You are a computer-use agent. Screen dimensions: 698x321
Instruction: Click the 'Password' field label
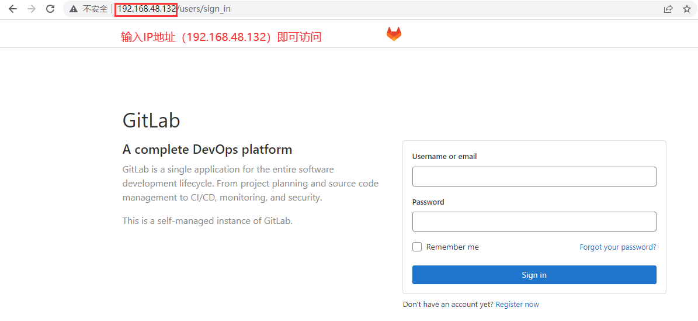428,202
